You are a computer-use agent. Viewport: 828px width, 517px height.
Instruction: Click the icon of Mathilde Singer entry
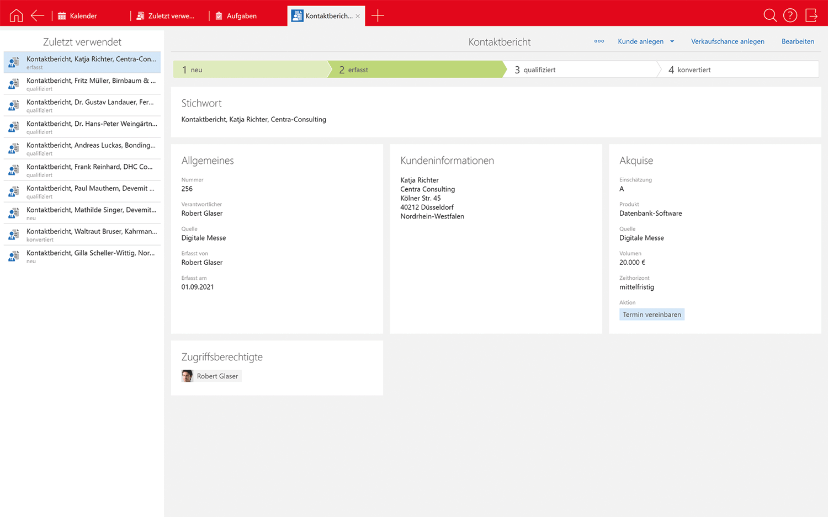(14, 213)
